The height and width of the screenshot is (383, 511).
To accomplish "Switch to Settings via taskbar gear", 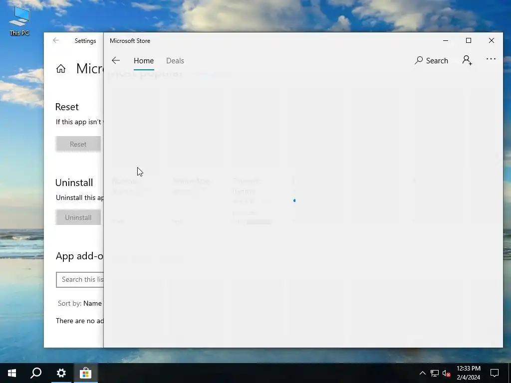I will (x=61, y=373).
